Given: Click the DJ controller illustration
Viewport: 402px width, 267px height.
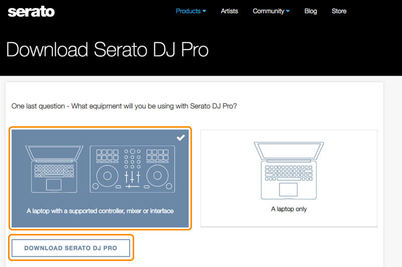Looking at the screenshot, I should 132,169.
